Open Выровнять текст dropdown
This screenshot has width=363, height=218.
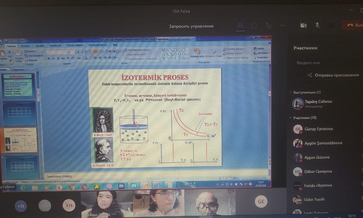[136, 54]
